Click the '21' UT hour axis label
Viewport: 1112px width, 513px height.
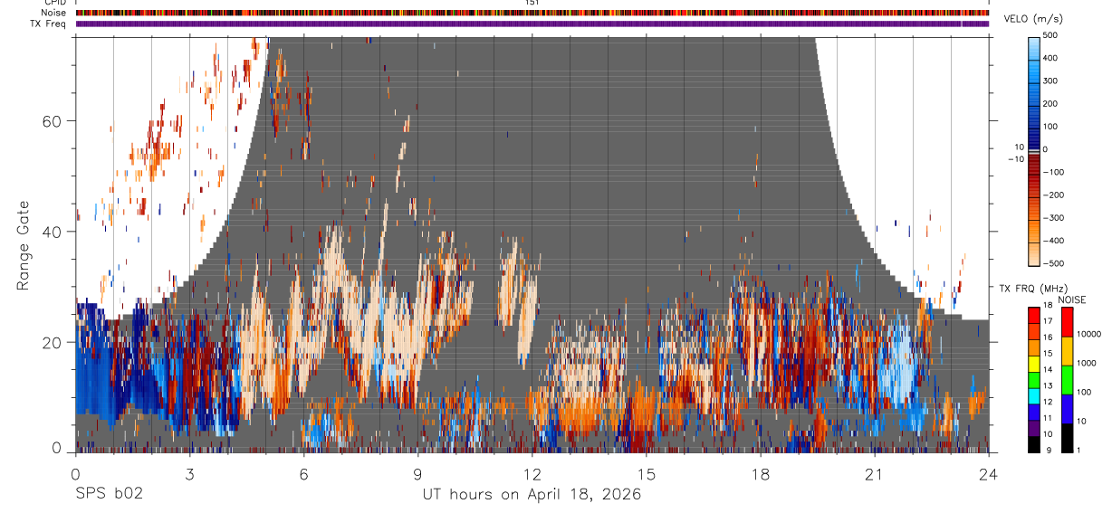874,473
